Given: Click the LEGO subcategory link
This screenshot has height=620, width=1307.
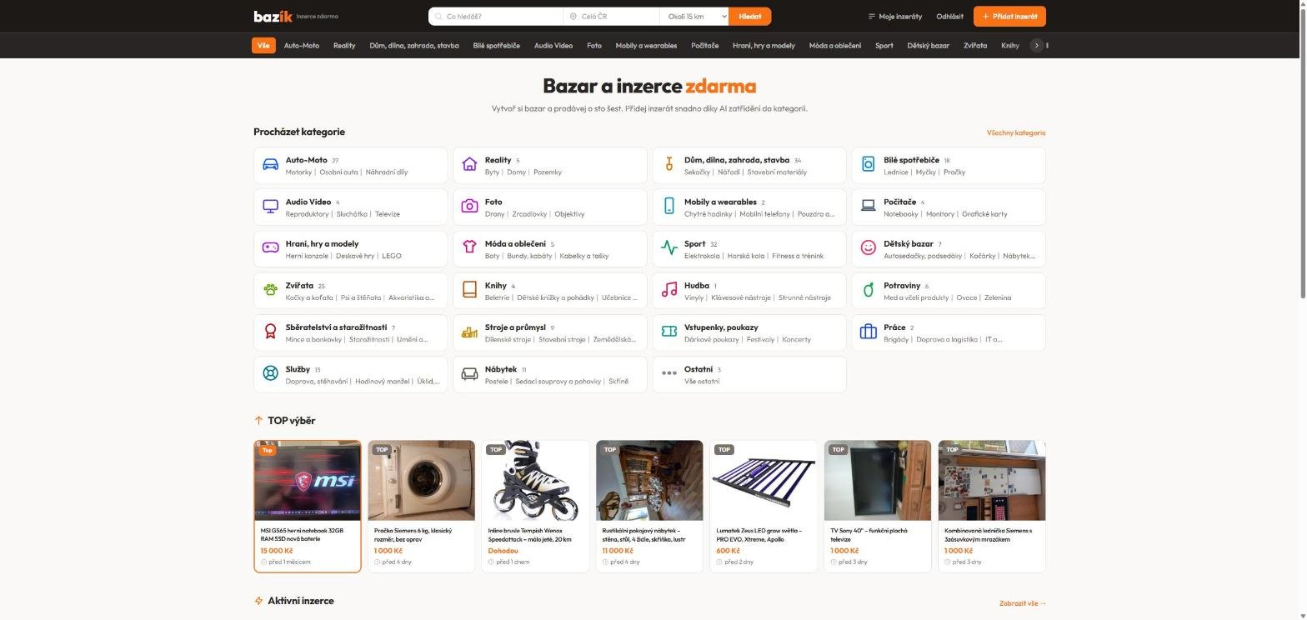Looking at the screenshot, I should pos(392,256).
